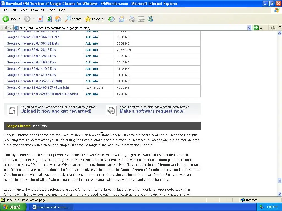The height and width of the screenshot is (211, 282).
Task: Click the Internet zone globe icon
Action: [243, 200]
